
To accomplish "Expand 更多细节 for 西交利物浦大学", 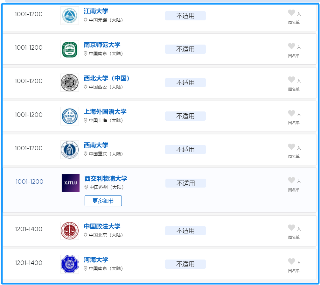I will tap(103, 201).
